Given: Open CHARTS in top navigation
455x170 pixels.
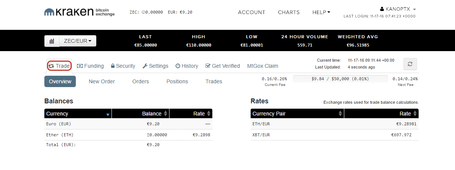Looking at the screenshot, I should pyautogui.click(x=289, y=12).
